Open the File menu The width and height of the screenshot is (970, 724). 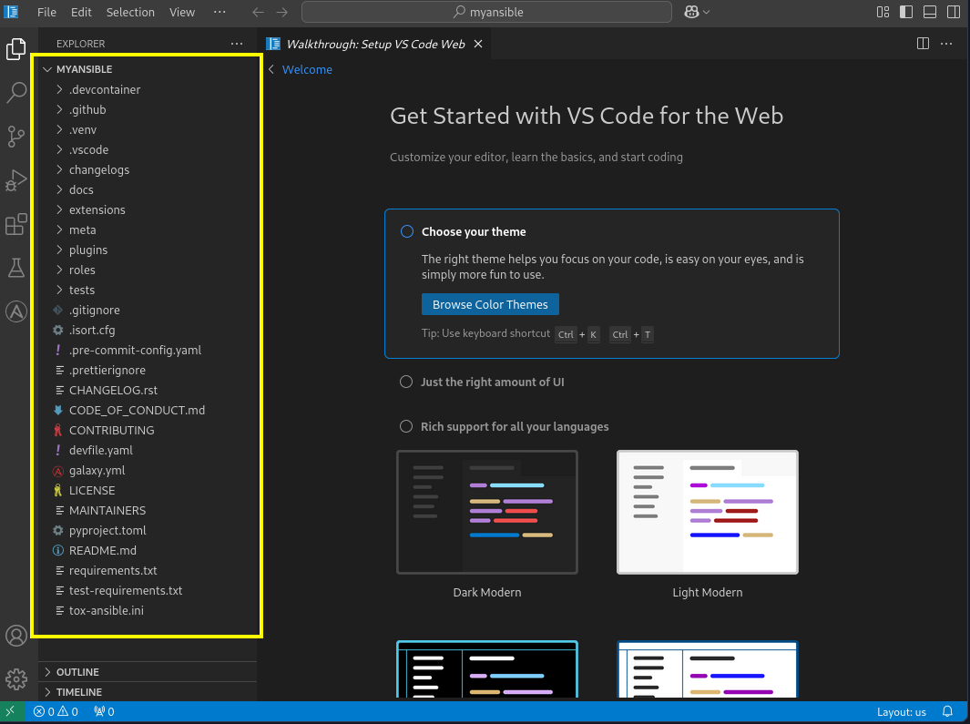(46, 12)
